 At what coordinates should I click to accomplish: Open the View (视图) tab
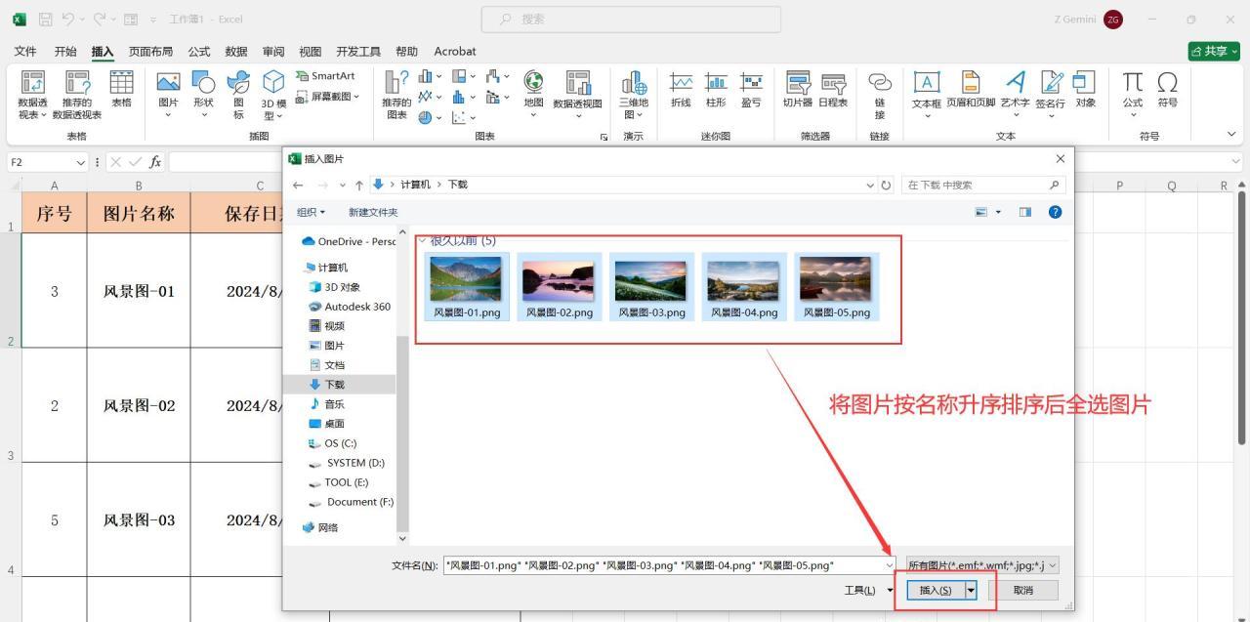[x=311, y=52]
